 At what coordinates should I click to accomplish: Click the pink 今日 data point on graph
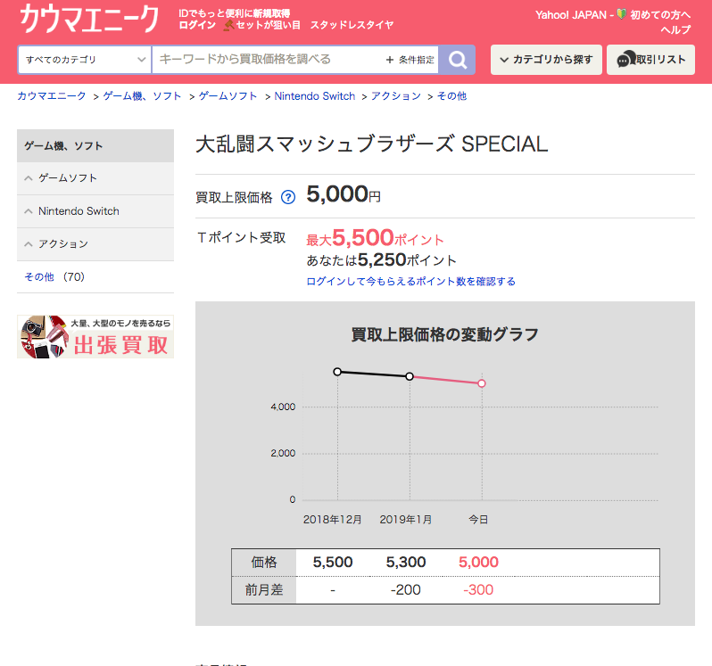(x=482, y=383)
